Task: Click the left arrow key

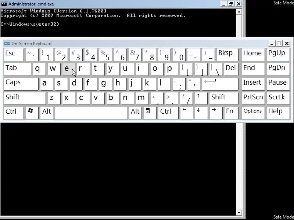Action: tap(187, 113)
